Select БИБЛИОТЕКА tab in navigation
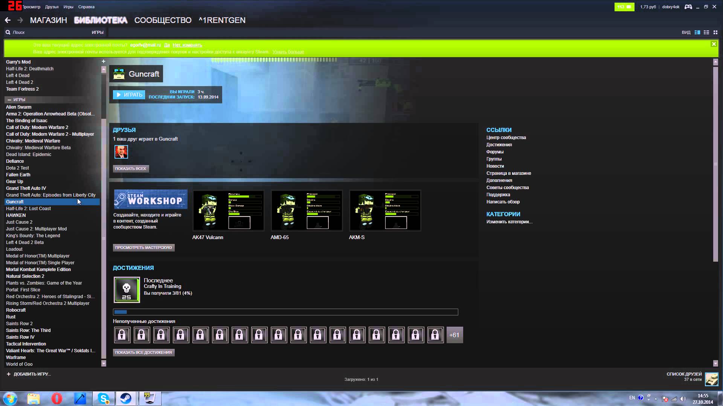This screenshot has height=406, width=723. point(101,20)
